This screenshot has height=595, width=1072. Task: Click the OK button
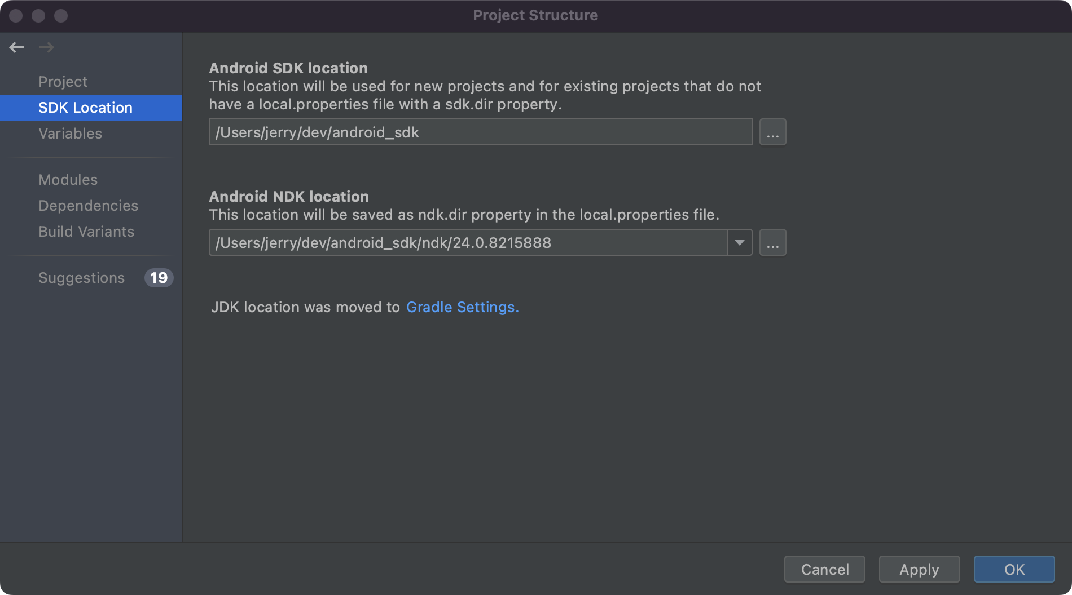(1013, 569)
